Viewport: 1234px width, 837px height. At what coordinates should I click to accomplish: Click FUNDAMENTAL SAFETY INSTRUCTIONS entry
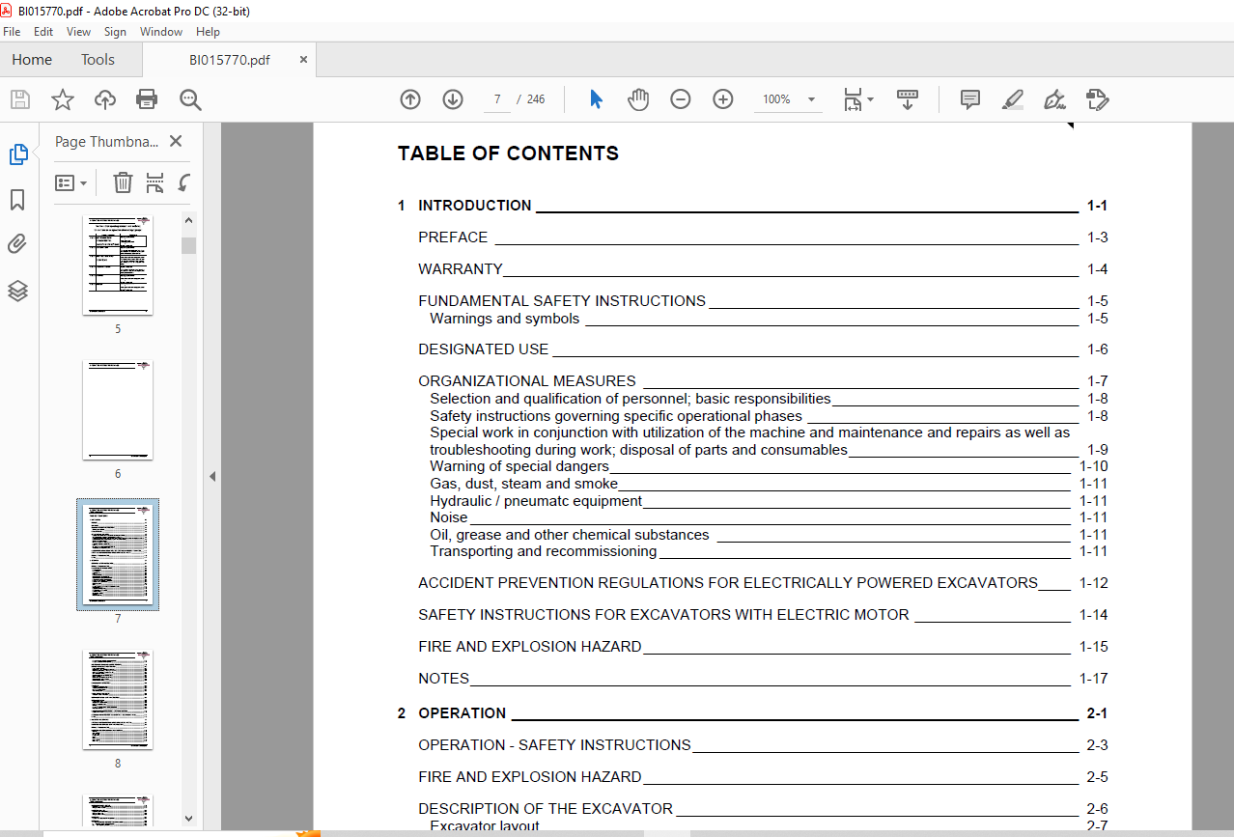(763, 301)
